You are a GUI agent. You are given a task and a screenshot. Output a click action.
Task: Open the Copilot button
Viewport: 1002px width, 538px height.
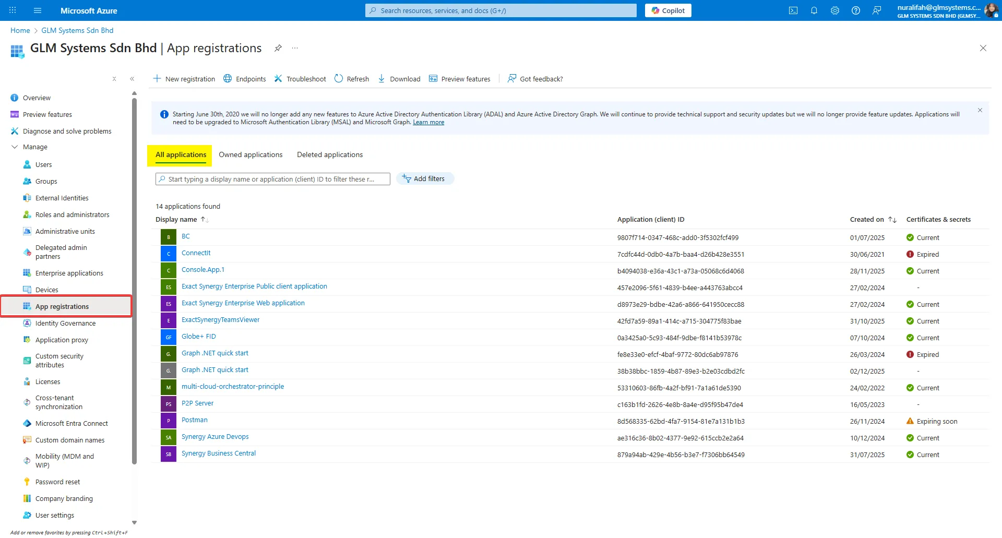coord(667,10)
